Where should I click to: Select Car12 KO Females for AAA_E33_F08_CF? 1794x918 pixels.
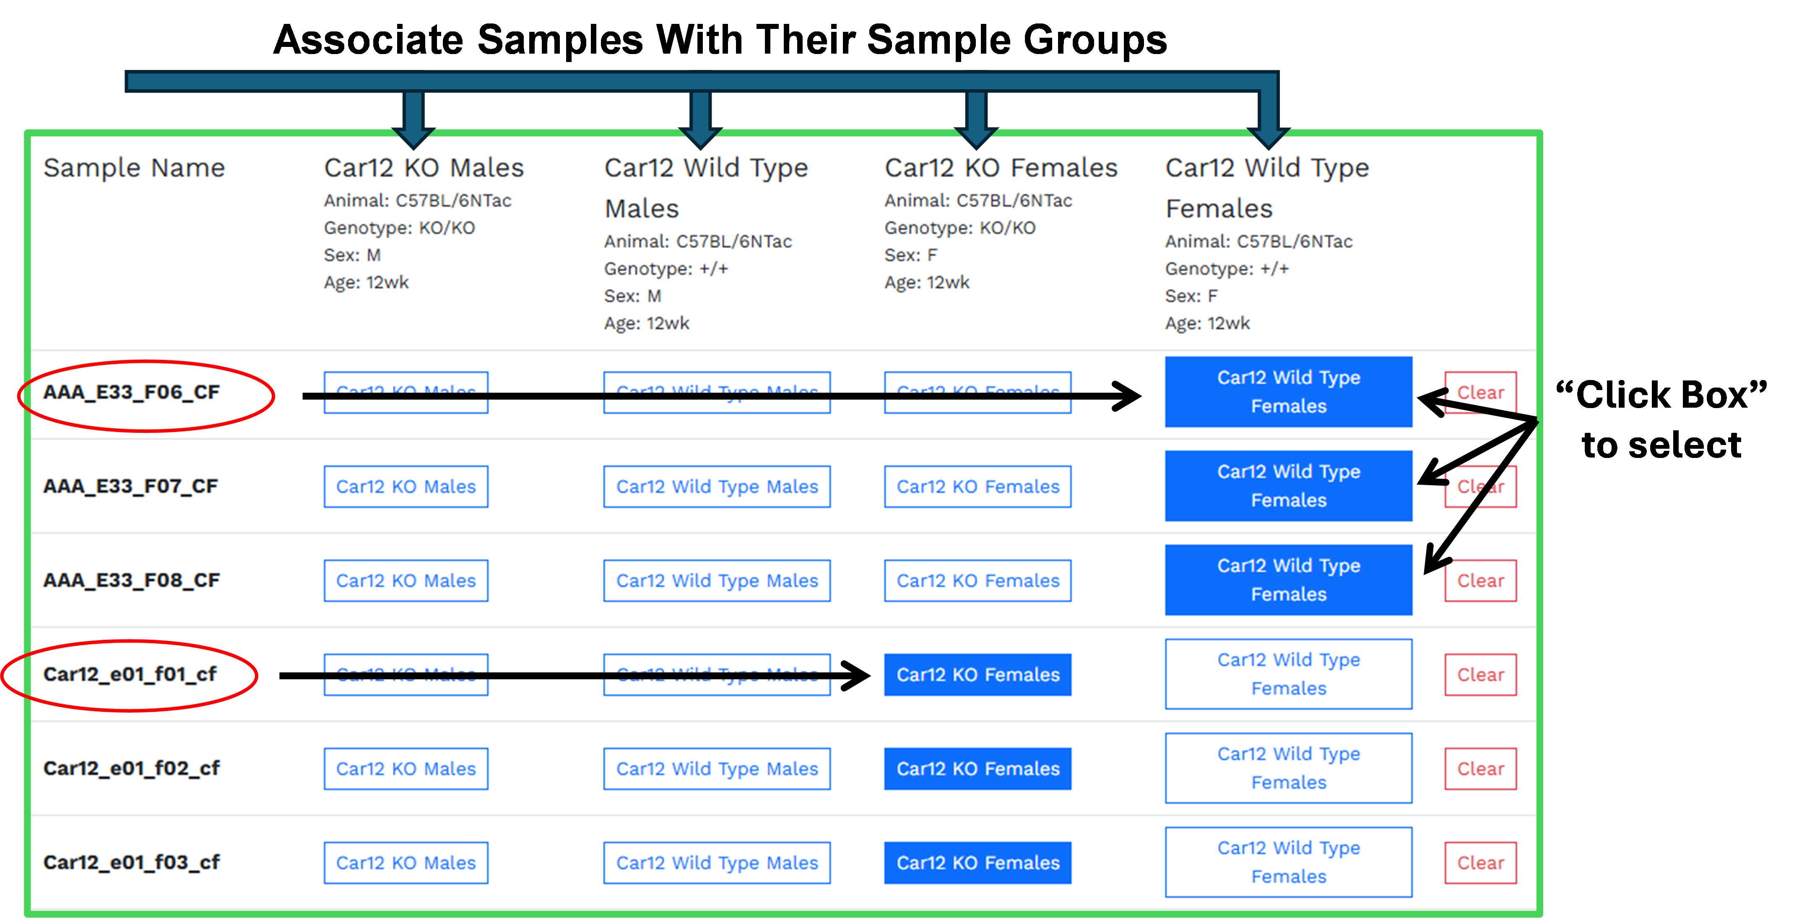[978, 580]
